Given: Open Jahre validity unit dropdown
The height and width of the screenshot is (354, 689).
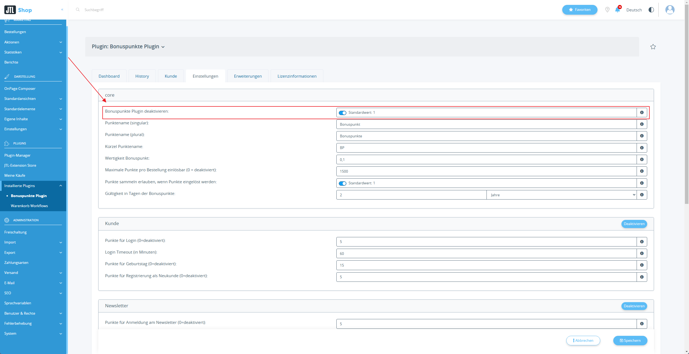Looking at the screenshot, I should 561,195.
